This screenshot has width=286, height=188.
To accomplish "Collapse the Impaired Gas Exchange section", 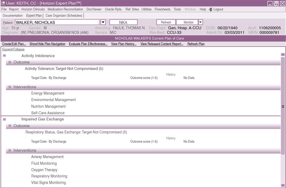I will click(x=4, y=119).
